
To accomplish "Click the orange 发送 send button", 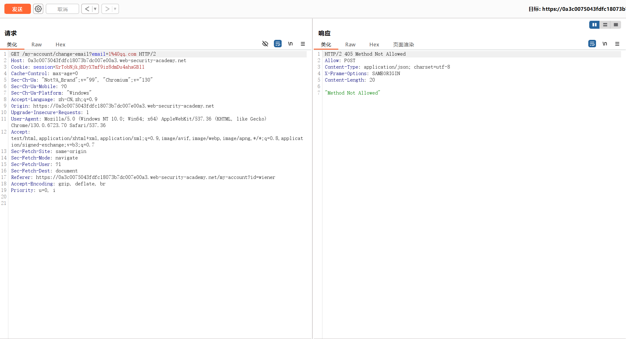I will [18, 9].
